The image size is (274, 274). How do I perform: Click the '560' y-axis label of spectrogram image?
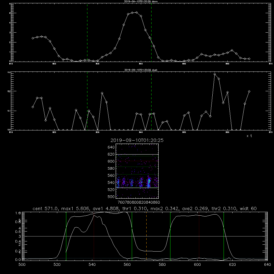coord(111,175)
